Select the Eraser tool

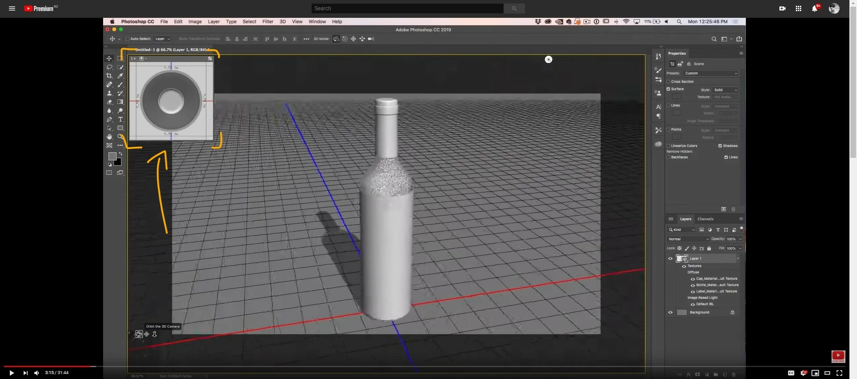(x=109, y=102)
